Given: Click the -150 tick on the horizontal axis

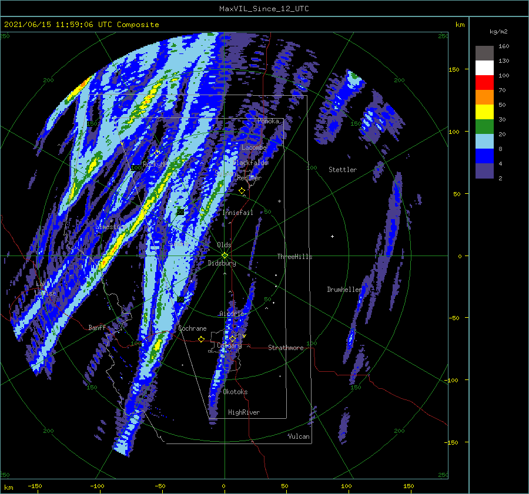Looking at the screenshot, I should click(x=35, y=486).
